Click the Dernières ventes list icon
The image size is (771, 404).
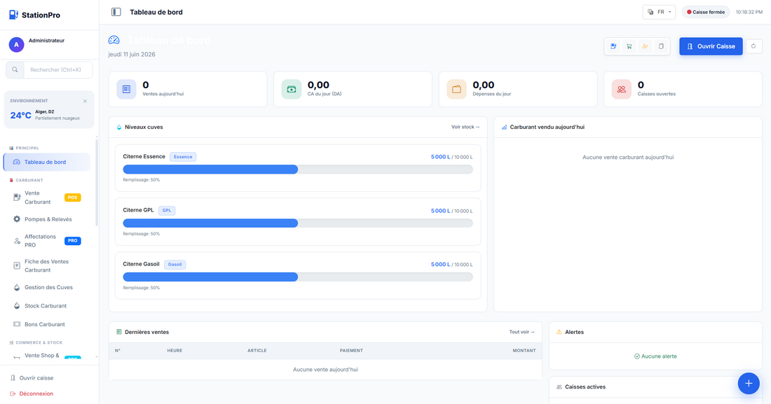(119, 333)
